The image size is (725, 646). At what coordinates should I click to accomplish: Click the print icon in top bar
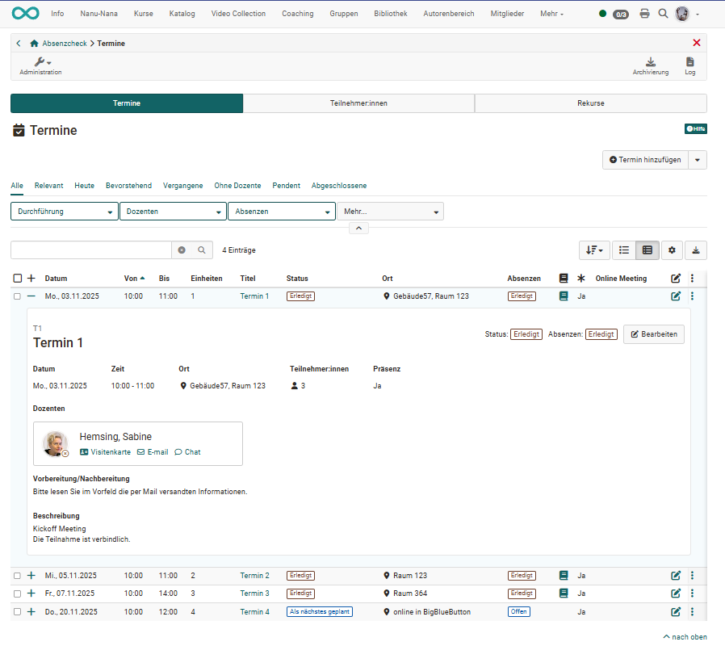[x=644, y=14]
